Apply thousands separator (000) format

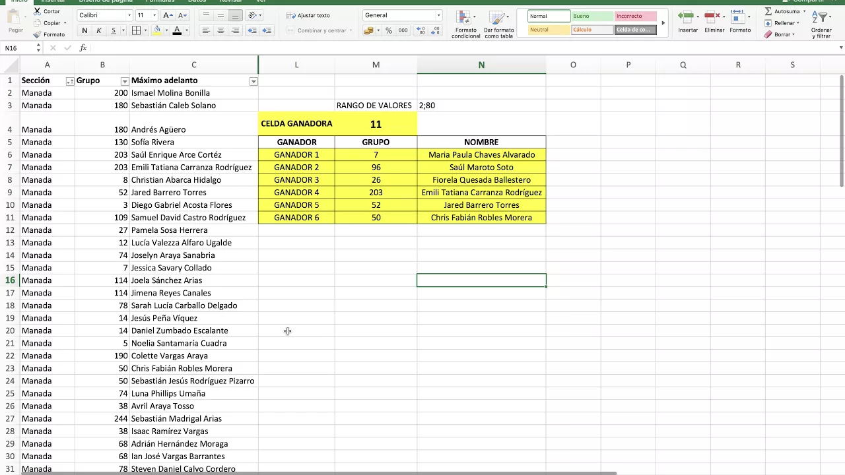[403, 30]
